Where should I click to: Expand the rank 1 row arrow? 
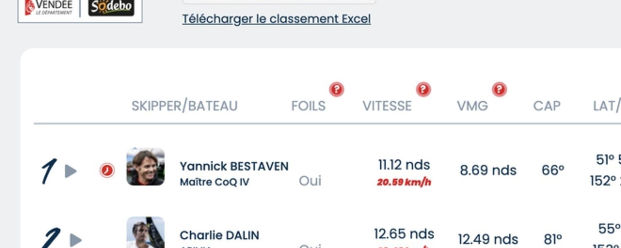point(71,171)
